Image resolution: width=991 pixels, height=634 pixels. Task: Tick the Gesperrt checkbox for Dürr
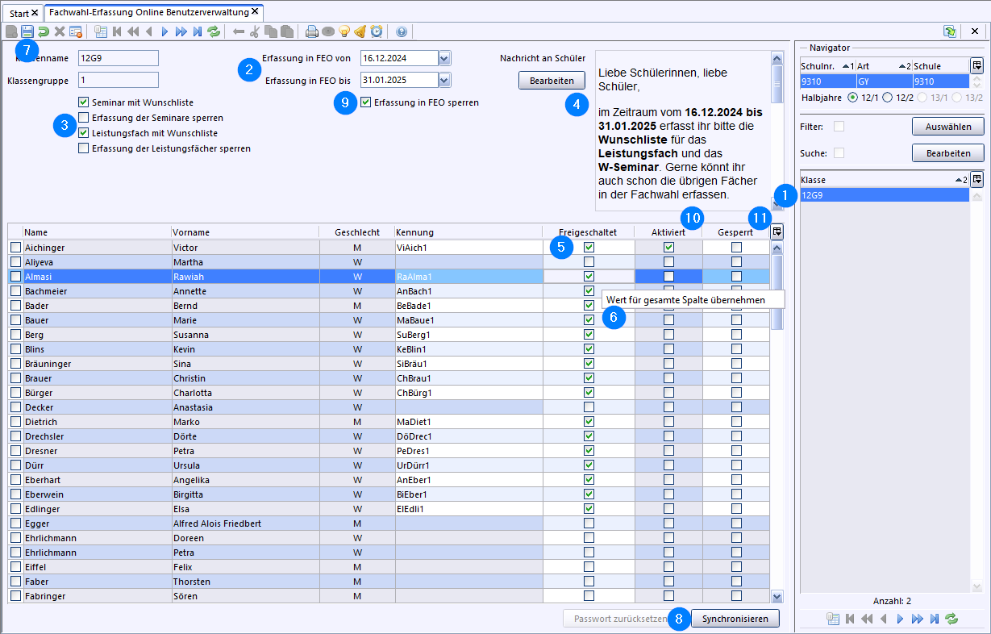point(736,465)
